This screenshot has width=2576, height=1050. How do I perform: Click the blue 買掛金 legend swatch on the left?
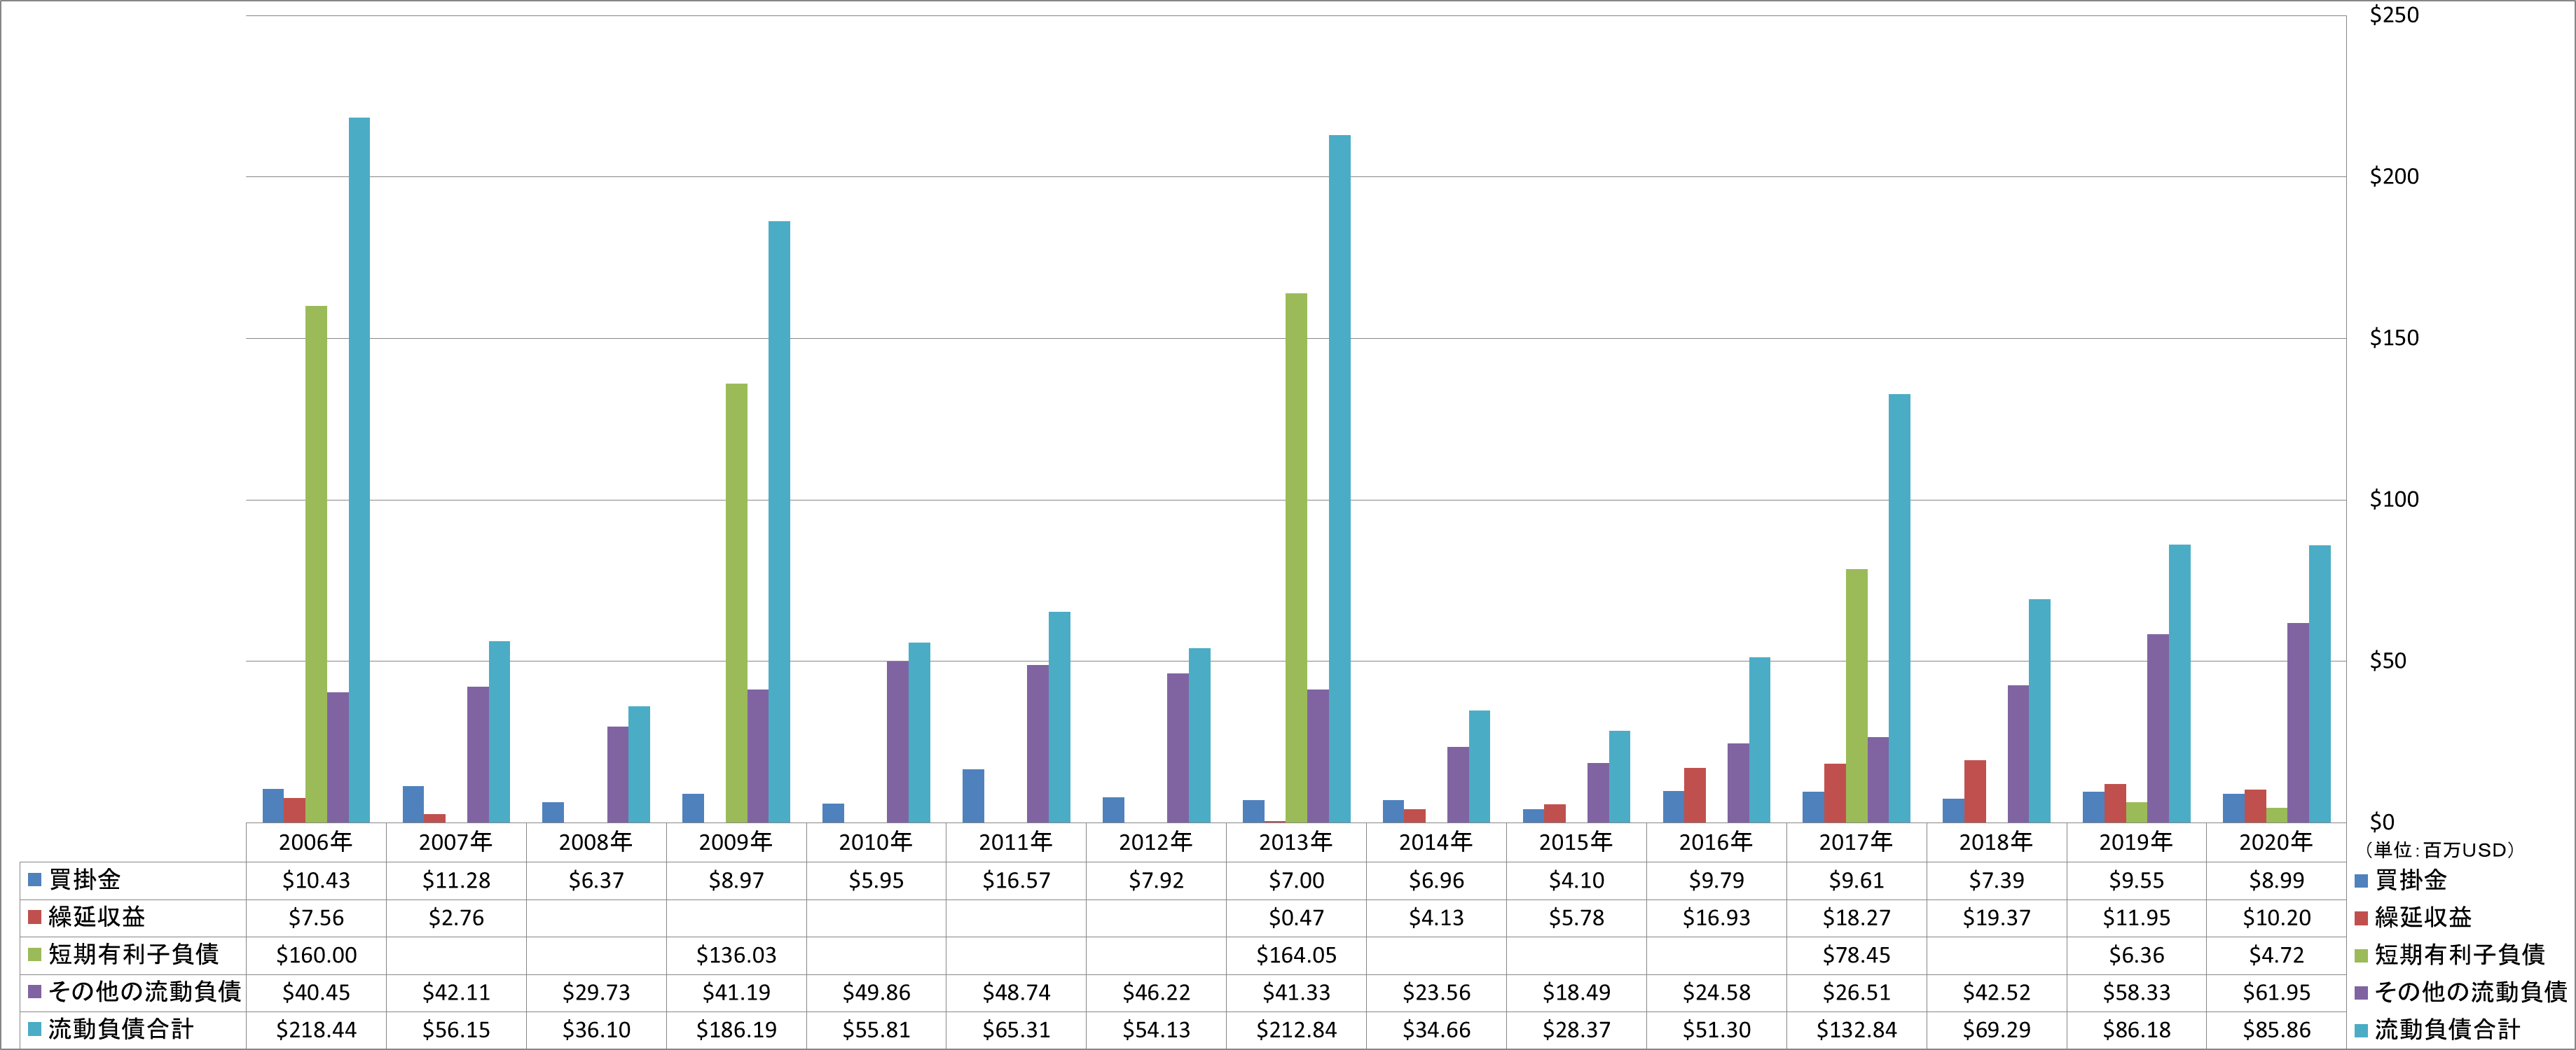(x=34, y=880)
